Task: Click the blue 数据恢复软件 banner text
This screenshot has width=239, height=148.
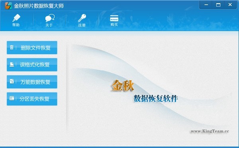Action: pos(156,99)
